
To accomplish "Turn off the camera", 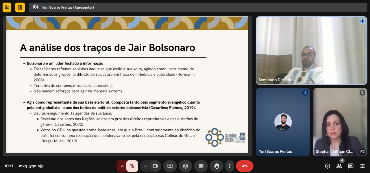I will (155, 166).
